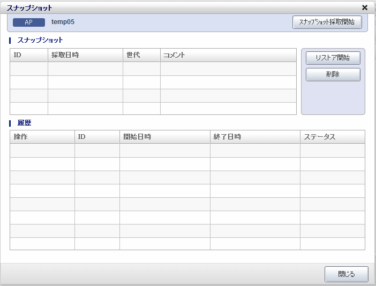
Task: Sort by 終了日時 column header
Action: click(255, 137)
